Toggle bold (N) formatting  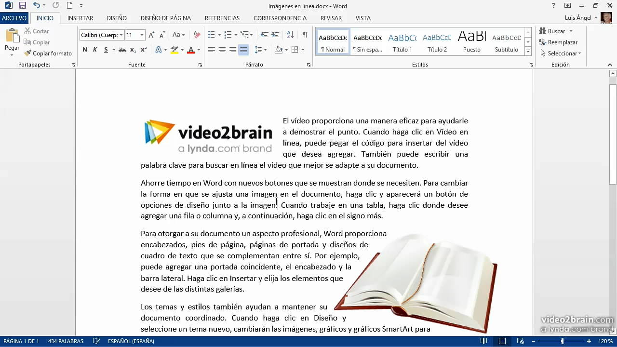(85, 50)
